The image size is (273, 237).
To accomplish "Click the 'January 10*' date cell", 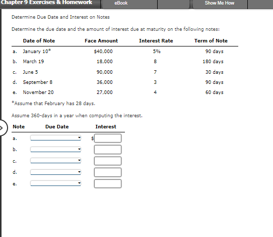I will [37, 52].
